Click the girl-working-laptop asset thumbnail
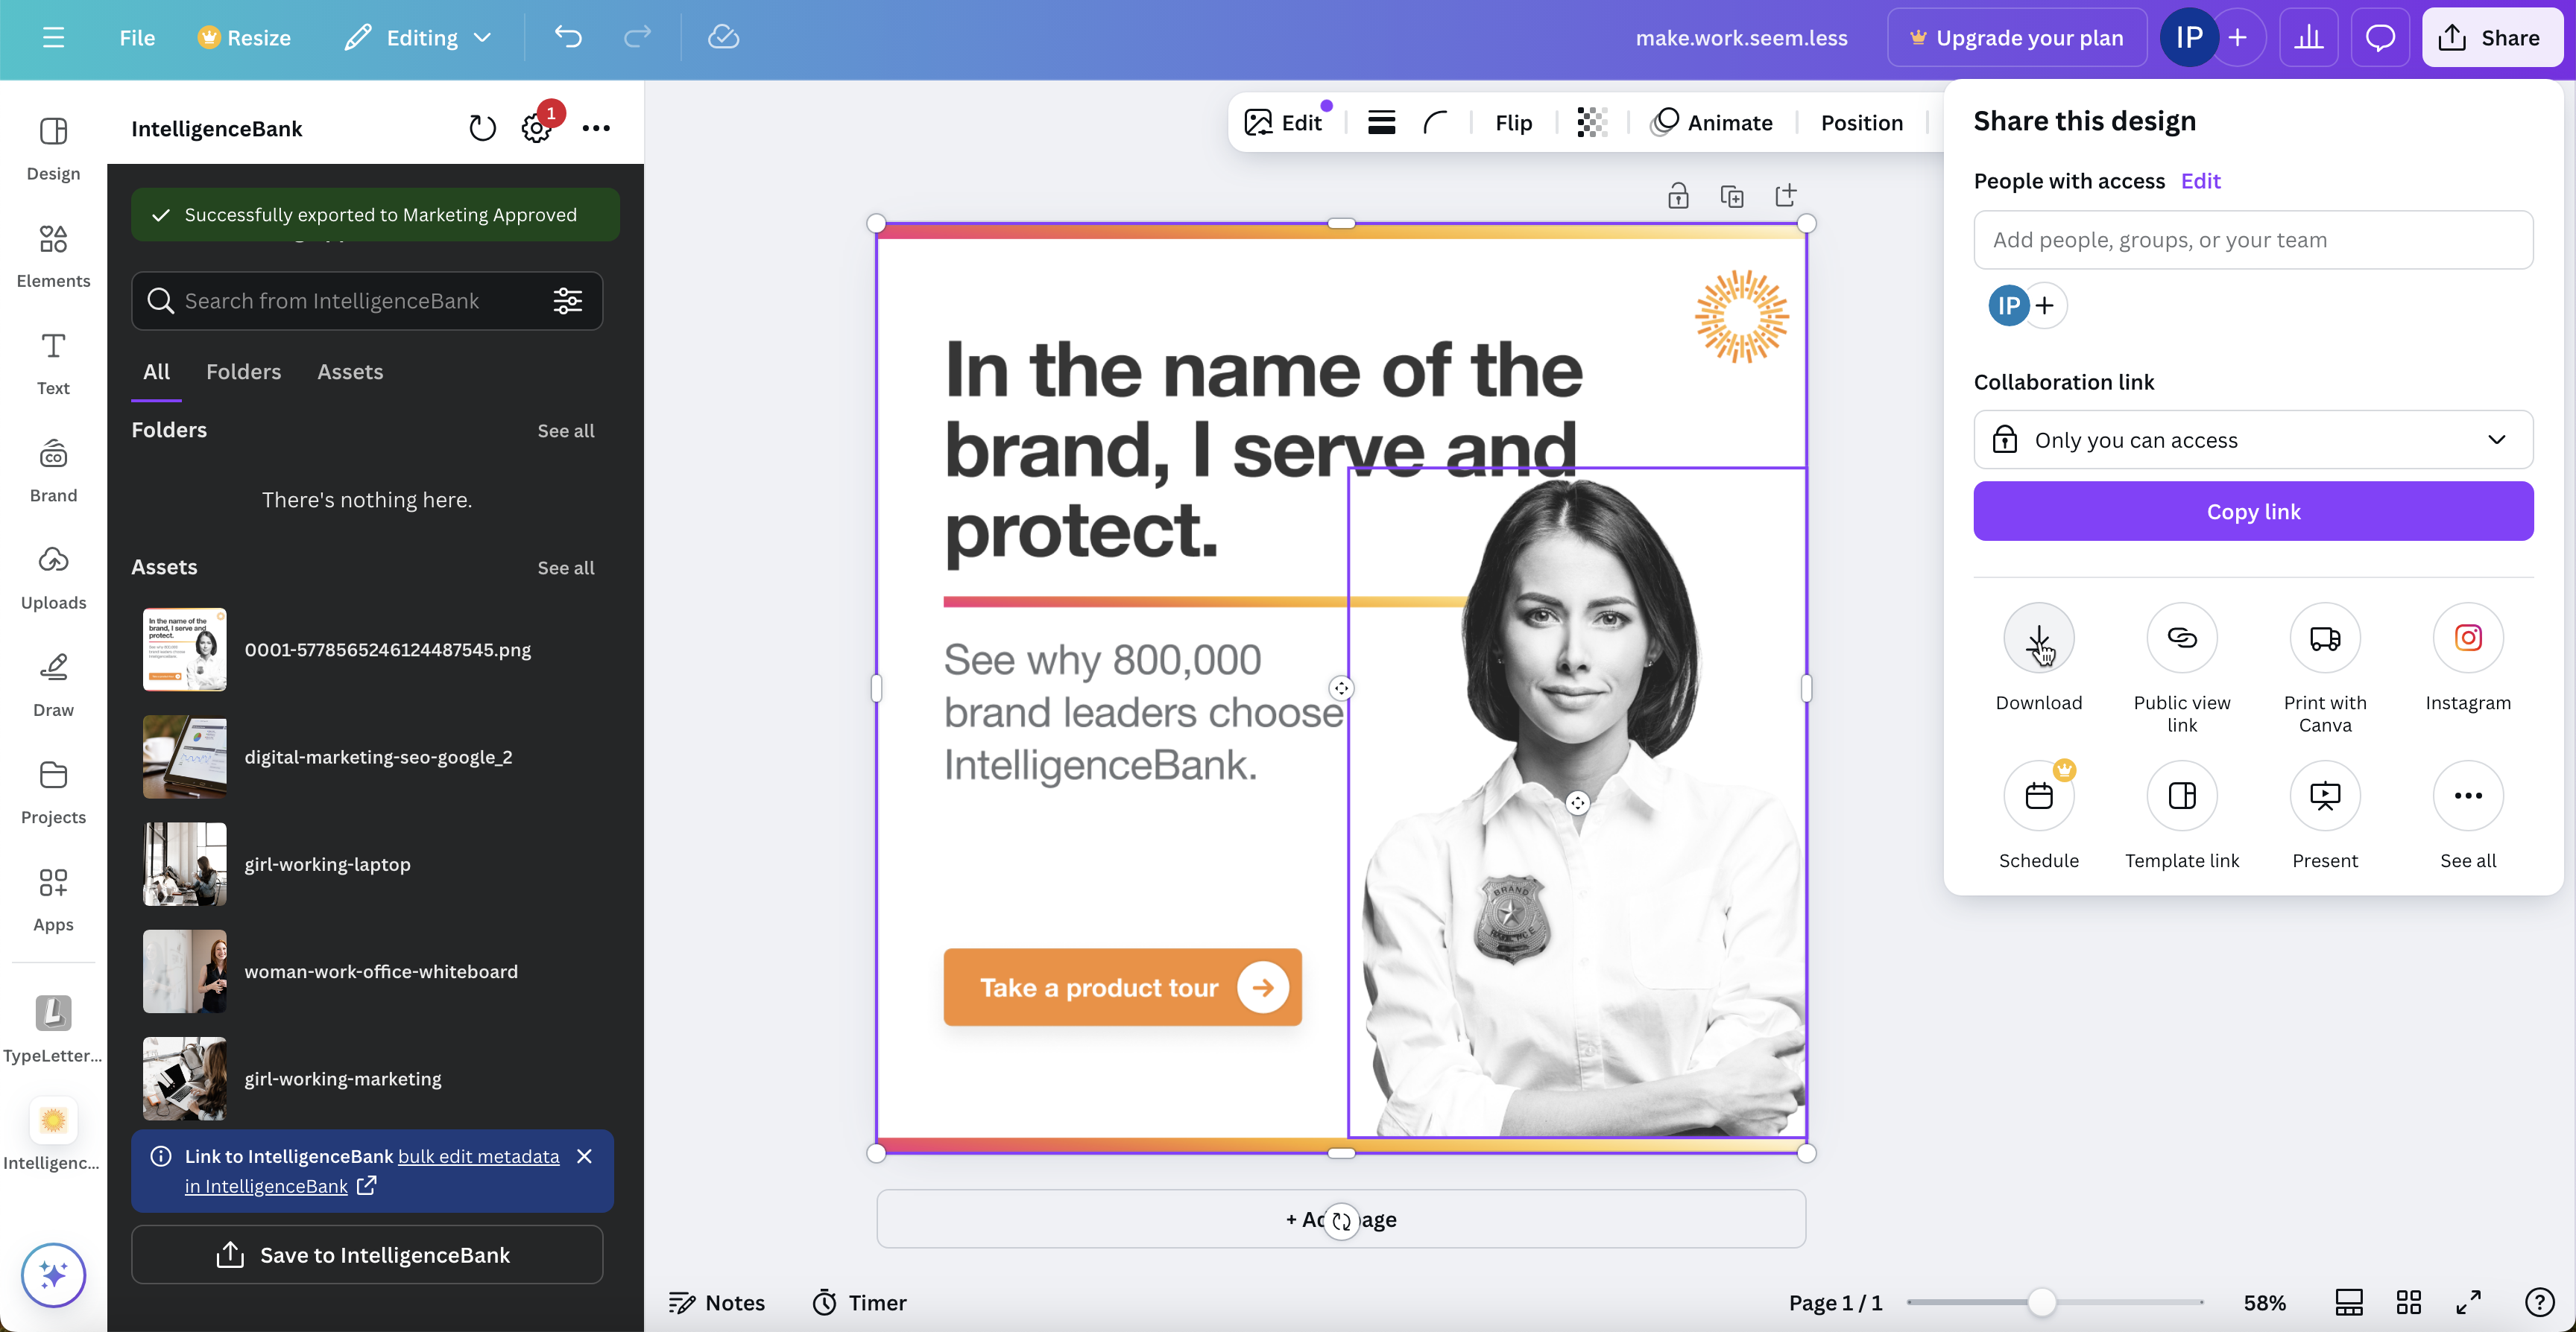2576x1332 pixels. 184,864
